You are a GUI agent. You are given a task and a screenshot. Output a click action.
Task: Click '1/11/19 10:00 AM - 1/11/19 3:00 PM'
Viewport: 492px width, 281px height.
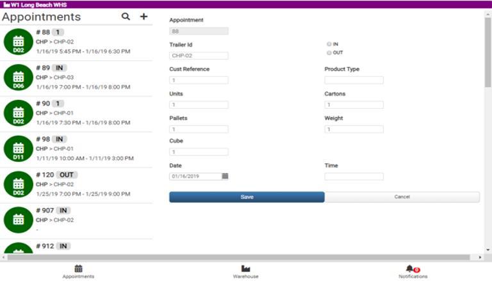click(85, 158)
